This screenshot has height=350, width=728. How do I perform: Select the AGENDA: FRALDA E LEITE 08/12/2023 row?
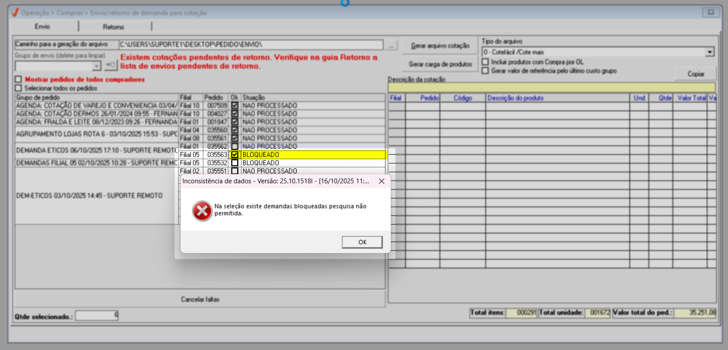[x=97, y=122]
